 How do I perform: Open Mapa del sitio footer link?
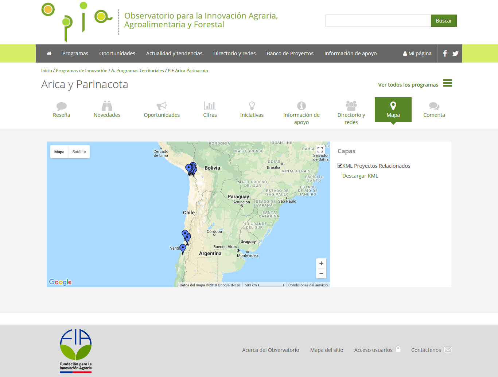click(x=327, y=350)
